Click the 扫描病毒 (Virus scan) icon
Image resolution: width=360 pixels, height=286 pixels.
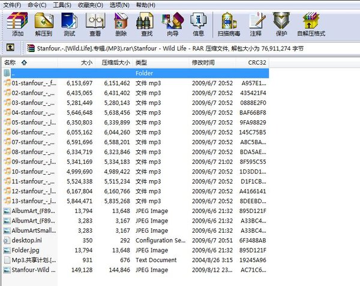(x=229, y=21)
